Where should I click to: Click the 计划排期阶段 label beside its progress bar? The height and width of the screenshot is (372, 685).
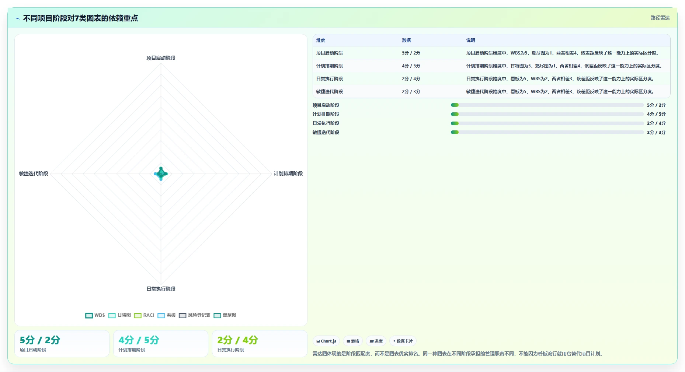[x=326, y=114]
